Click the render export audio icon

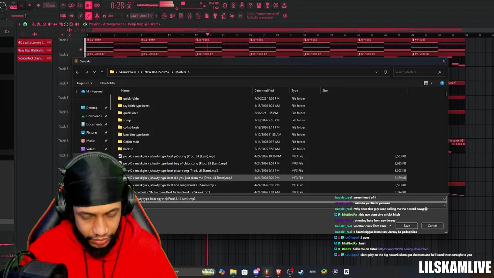coord(267,5)
